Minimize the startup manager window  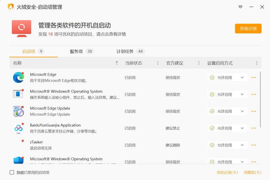coord(251,7)
